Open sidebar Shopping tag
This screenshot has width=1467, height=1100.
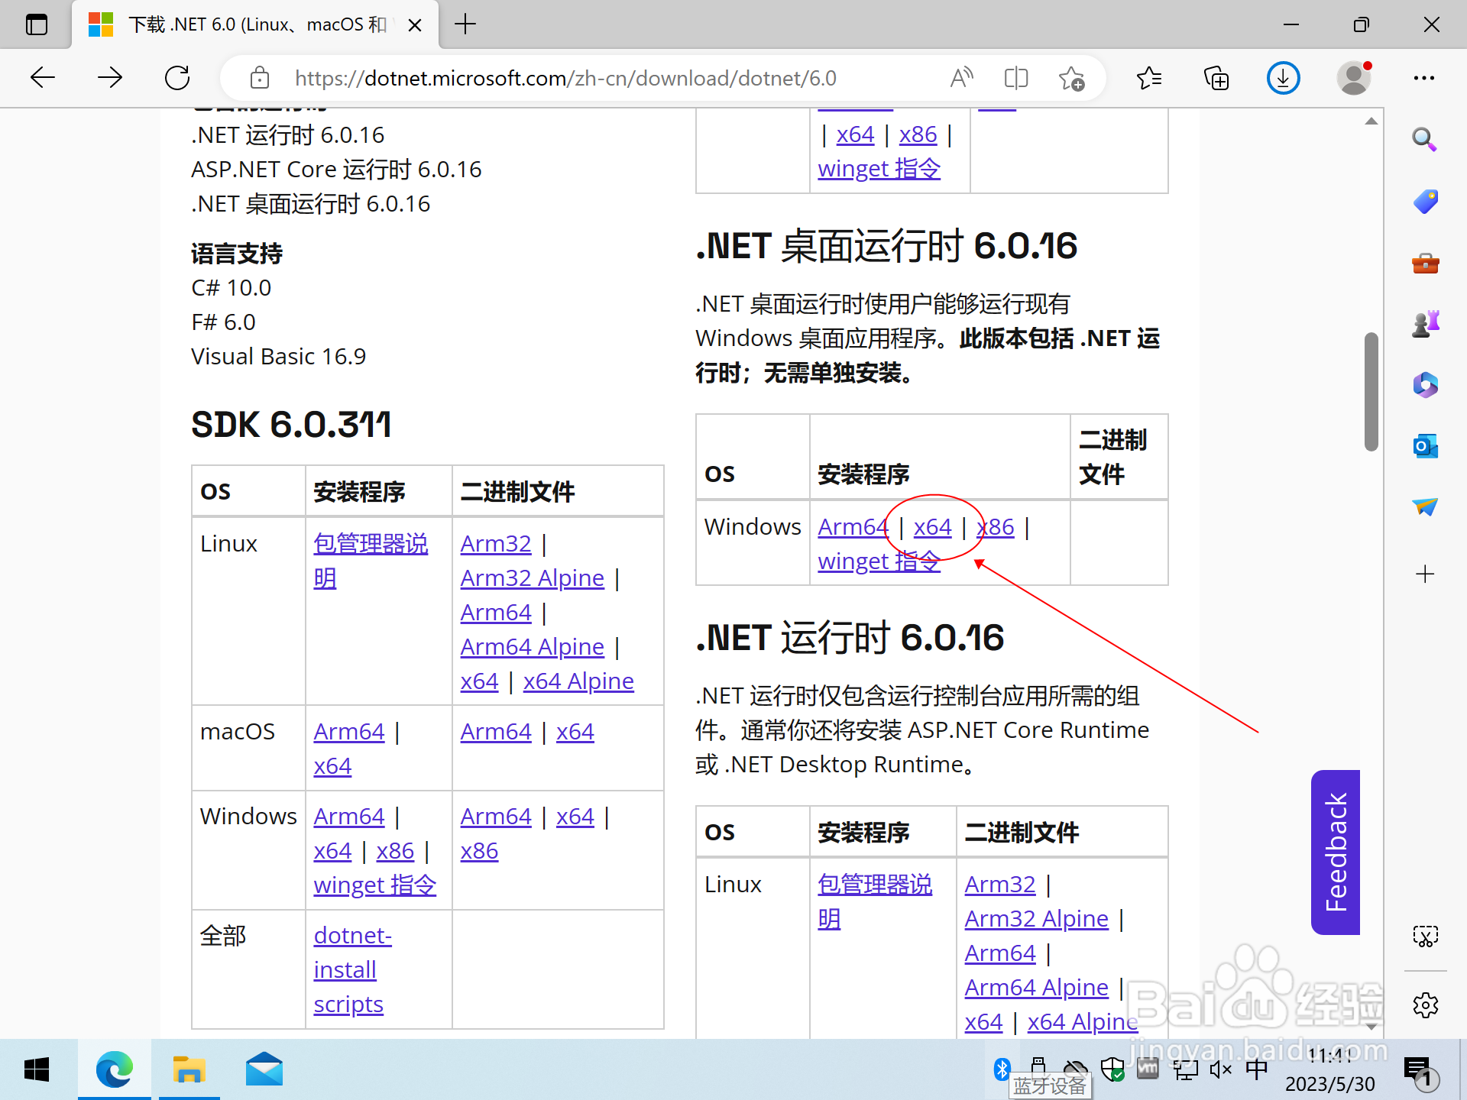coord(1425,202)
